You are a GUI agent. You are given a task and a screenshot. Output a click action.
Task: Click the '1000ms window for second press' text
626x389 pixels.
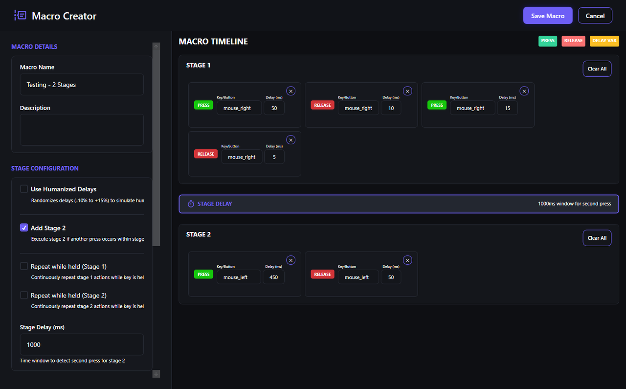click(x=575, y=204)
